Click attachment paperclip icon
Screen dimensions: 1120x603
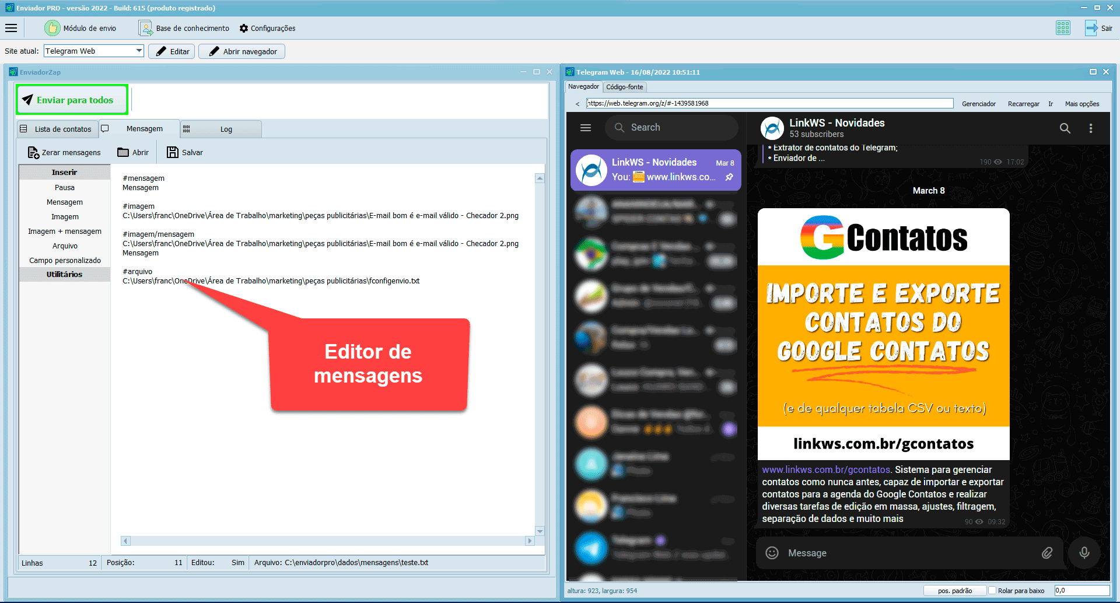point(1047,553)
